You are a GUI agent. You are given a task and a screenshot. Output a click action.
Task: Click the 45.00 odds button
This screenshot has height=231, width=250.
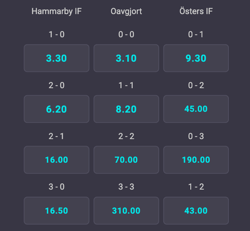[x=196, y=109]
